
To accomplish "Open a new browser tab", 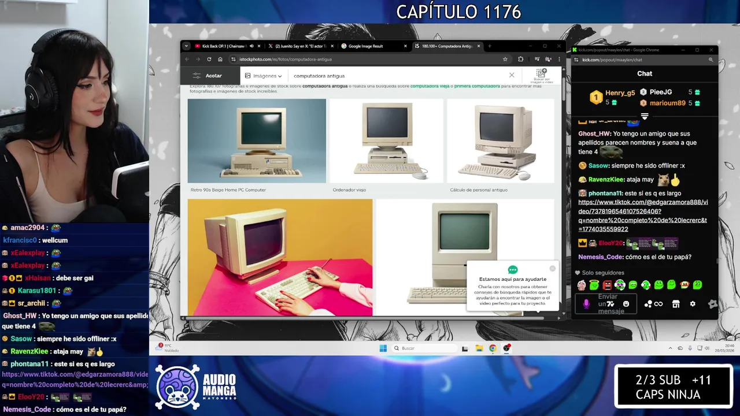I will (x=490, y=46).
